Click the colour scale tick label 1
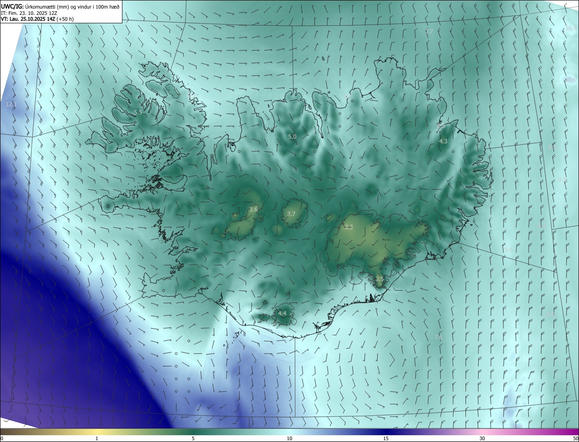The width and height of the screenshot is (579, 442). pyautogui.click(x=97, y=438)
